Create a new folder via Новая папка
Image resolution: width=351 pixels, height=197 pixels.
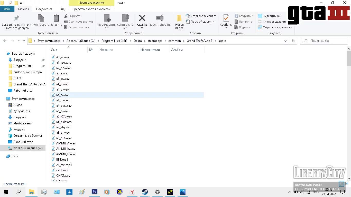click(179, 19)
